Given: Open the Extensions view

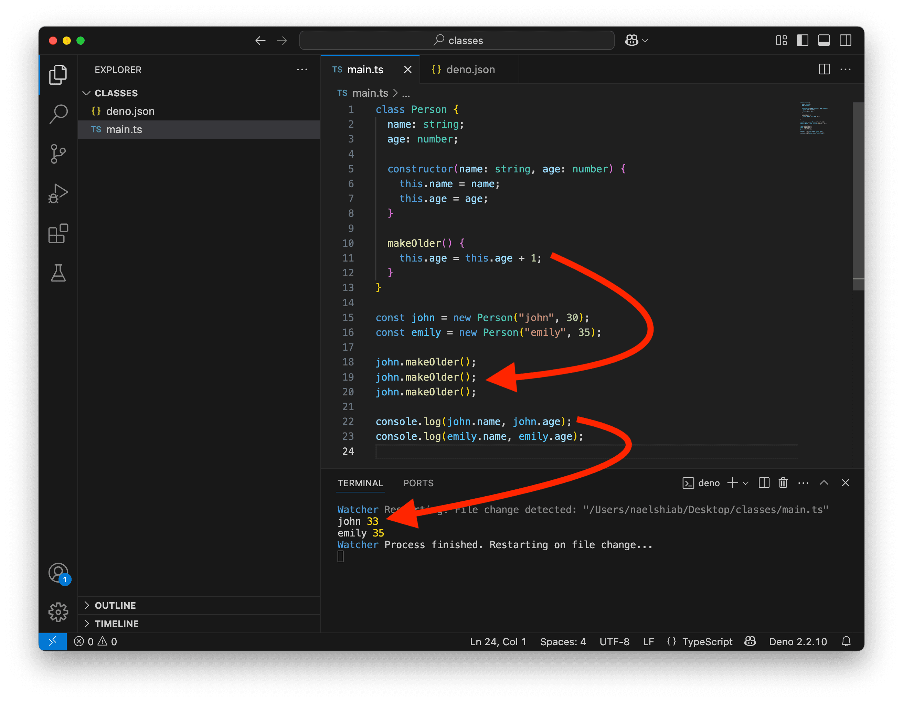Looking at the screenshot, I should tap(58, 234).
